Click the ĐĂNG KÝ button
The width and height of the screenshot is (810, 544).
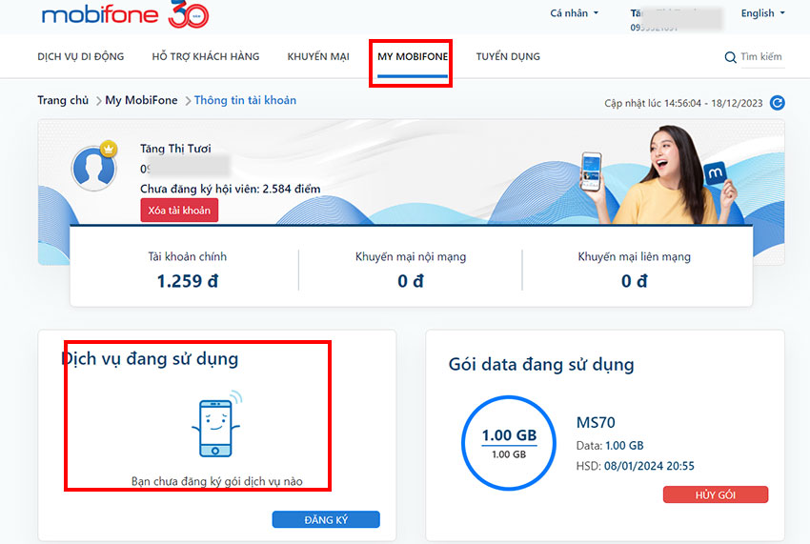(326, 520)
